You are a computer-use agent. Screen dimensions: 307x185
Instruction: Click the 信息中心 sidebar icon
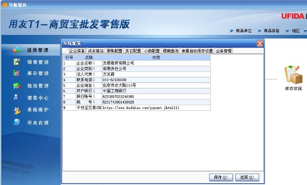[17, 98]
